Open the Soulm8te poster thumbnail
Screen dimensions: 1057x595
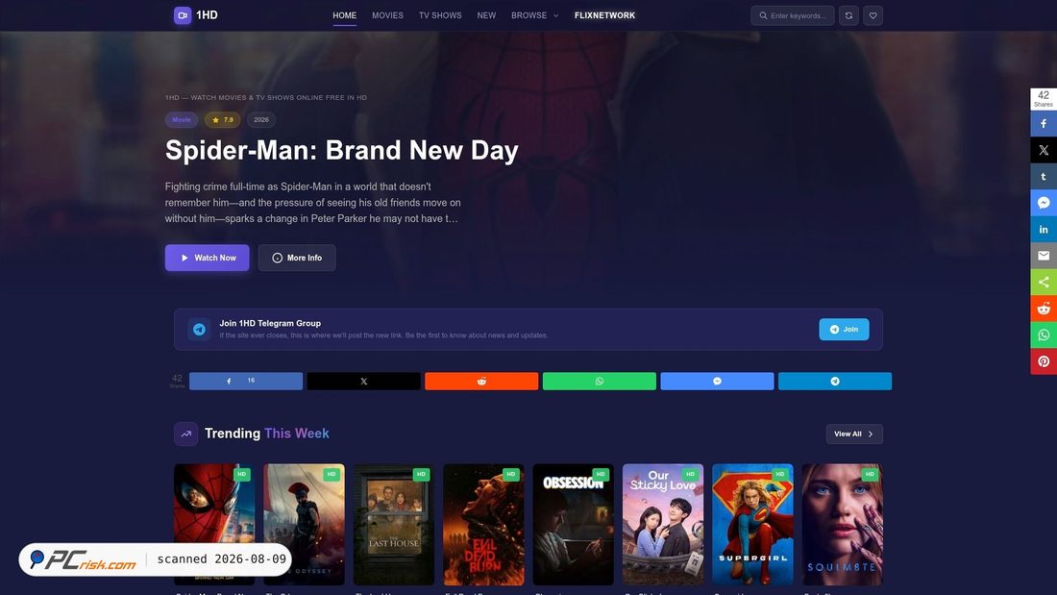tap(842, 524)
